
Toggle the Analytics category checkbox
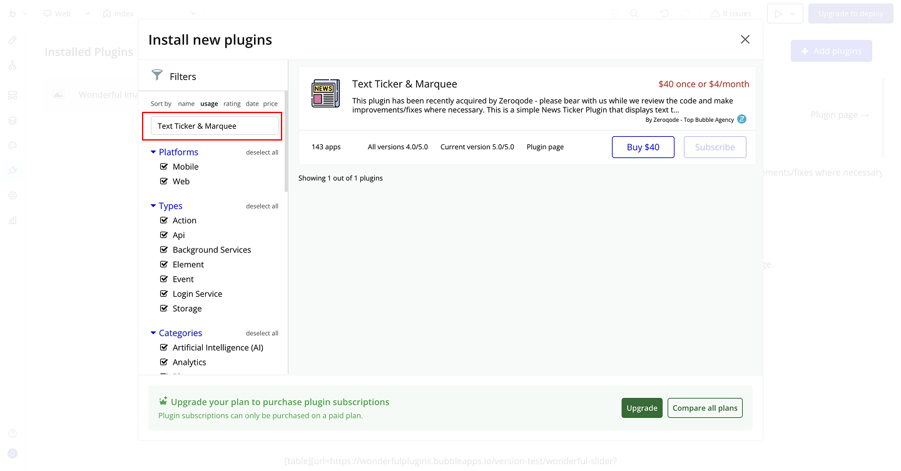click(164, 362)
